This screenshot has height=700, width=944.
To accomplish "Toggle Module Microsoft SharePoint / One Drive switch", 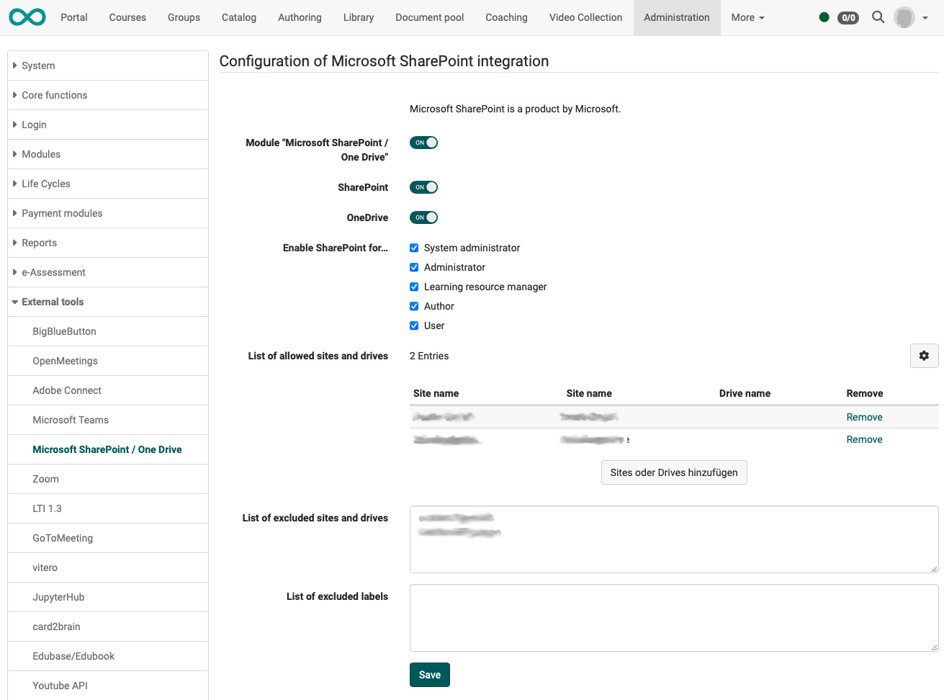I will [423, 143].
